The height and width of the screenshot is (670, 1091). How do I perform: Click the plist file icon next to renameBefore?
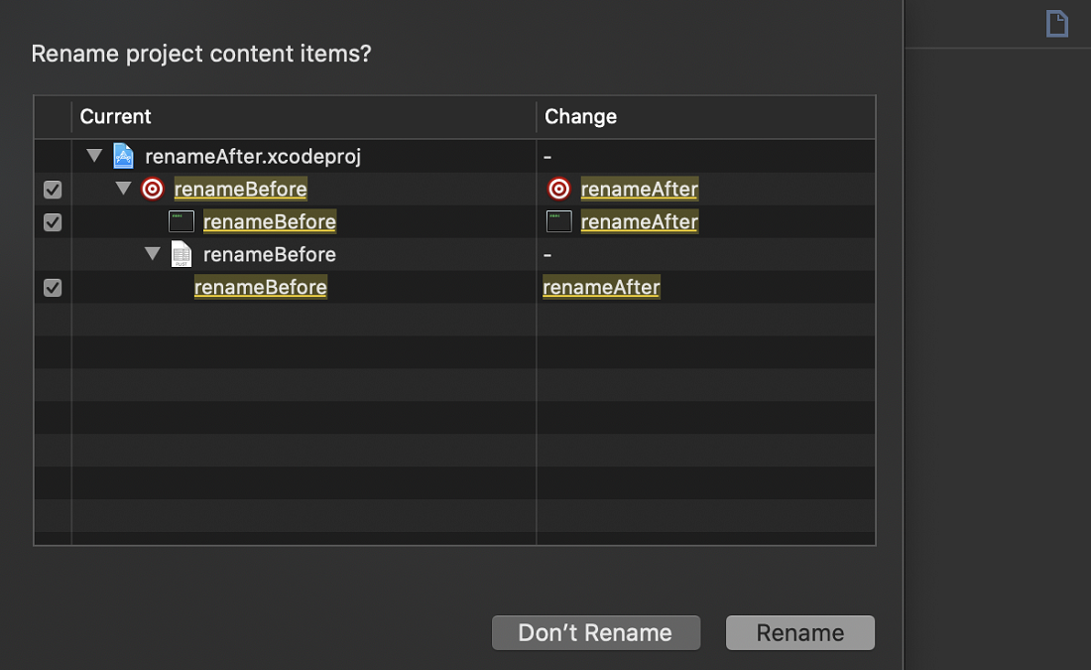coord(181,254)
